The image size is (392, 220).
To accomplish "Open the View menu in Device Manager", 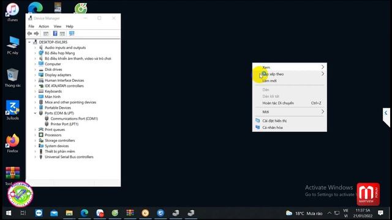I will point(57,26).
